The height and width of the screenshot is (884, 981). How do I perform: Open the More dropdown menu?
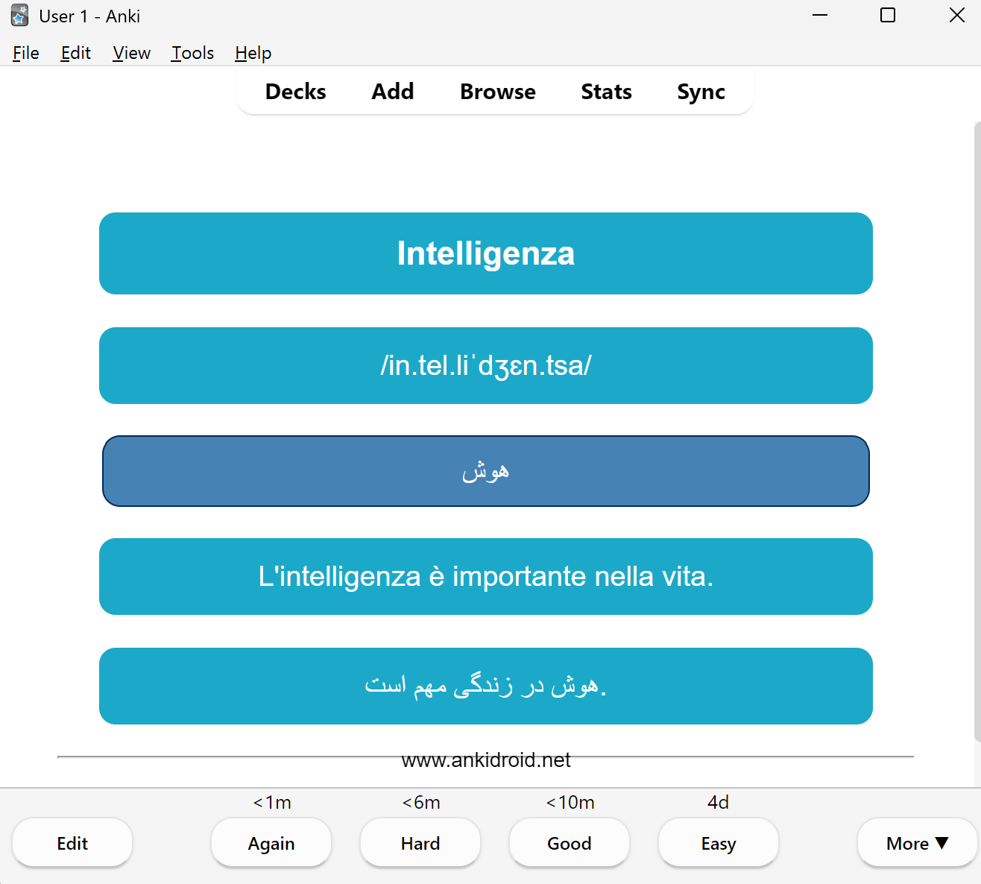[x=917, y=843]
